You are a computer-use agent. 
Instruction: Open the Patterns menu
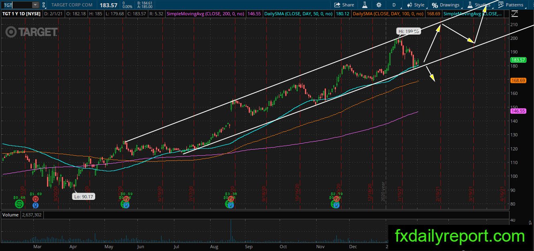point(511,5)
